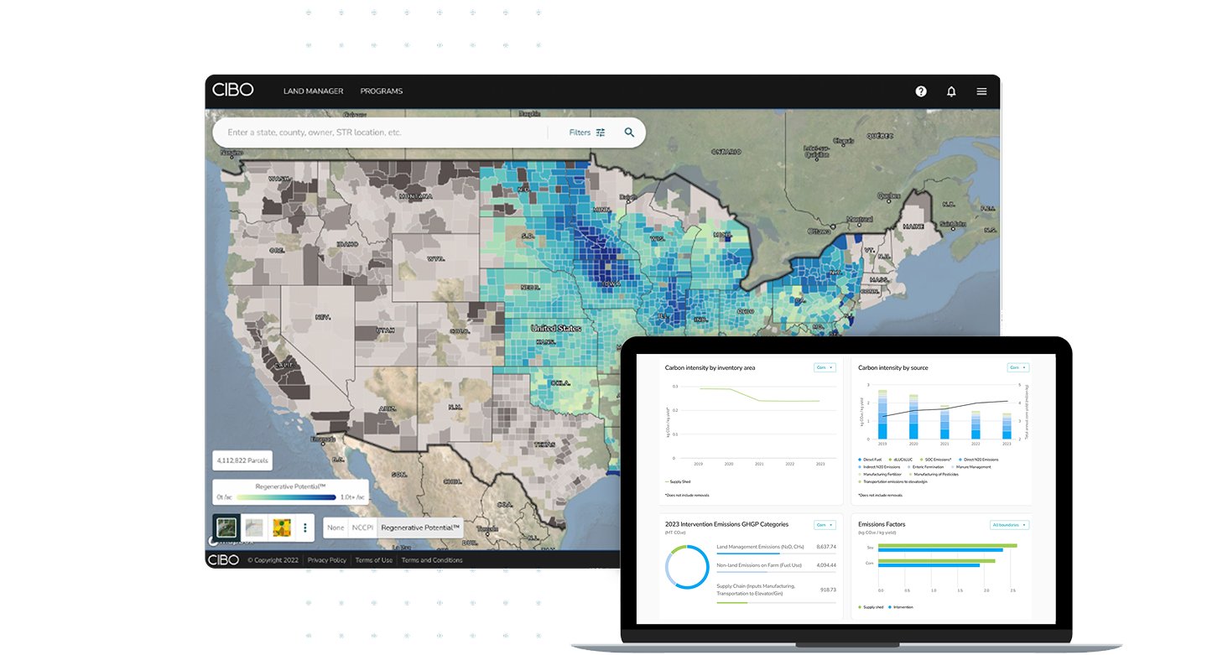1207x655 pixels.
Task: Click the Carbon intensity by inventory area title
Action: (710, 367)
